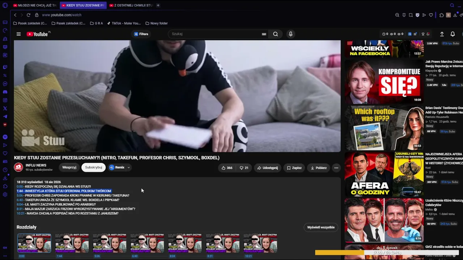Image resolution: width=463 pixels, height=260 pixels.
Task: Expand the Nowy folder bookmark folder
Action: coord(157,23)
